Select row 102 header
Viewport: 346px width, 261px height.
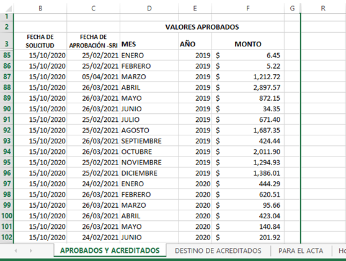tap(7, 237)
